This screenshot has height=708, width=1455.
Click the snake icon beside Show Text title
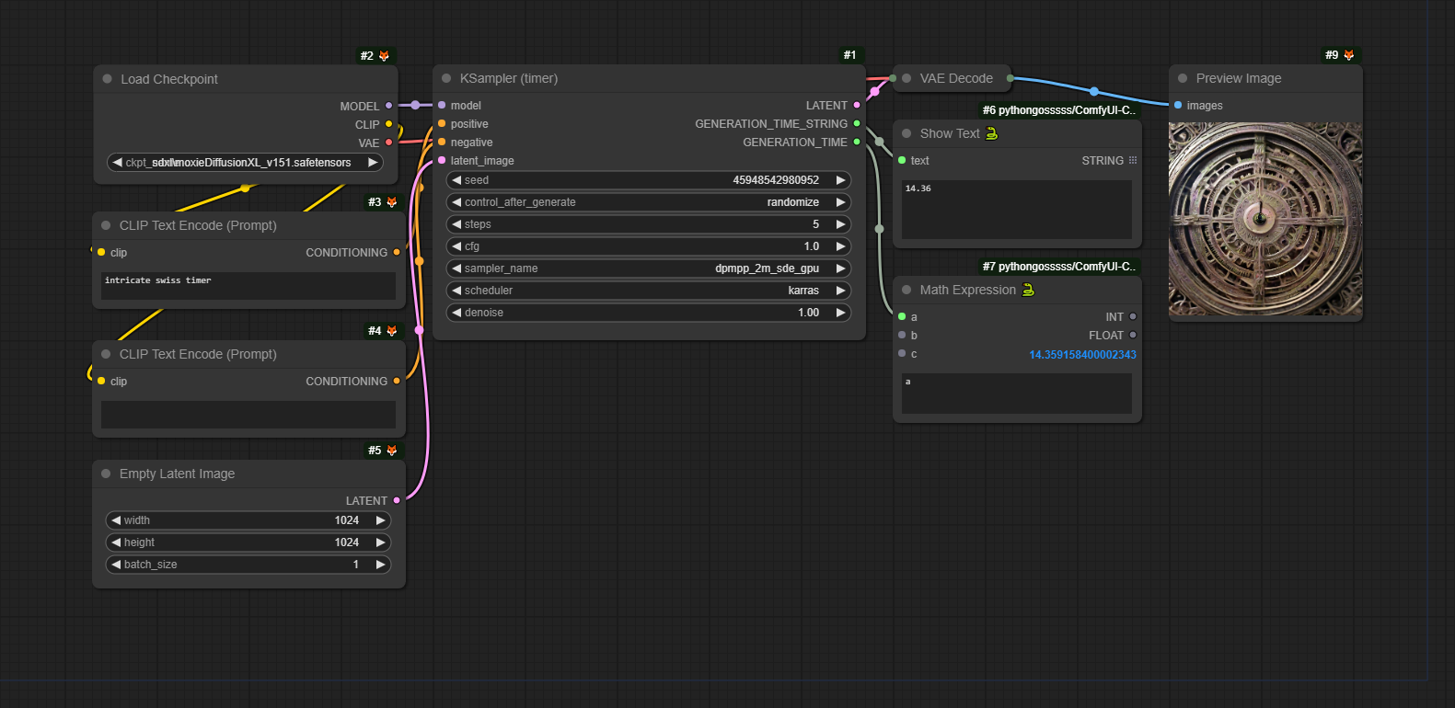pyautogui.click(x=992, y=133)
